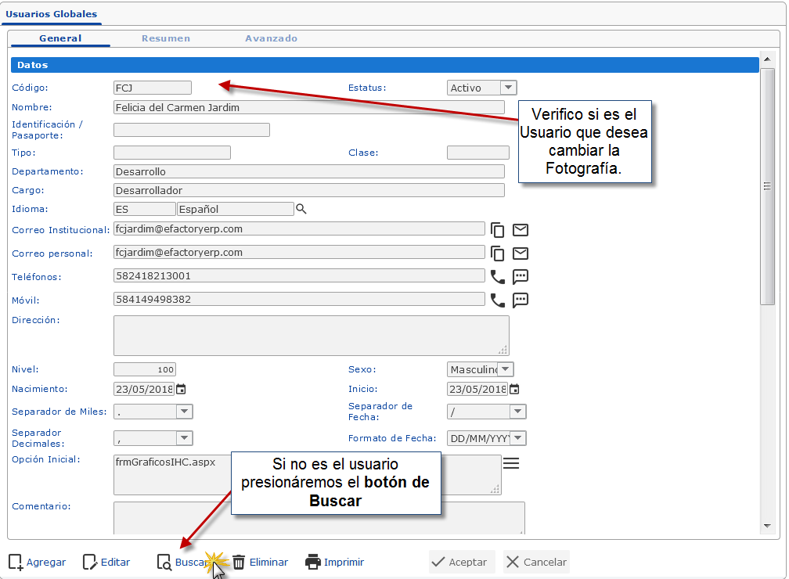
Task: Call the Teléfonos number via phone icon
Action: pos(498,276)
